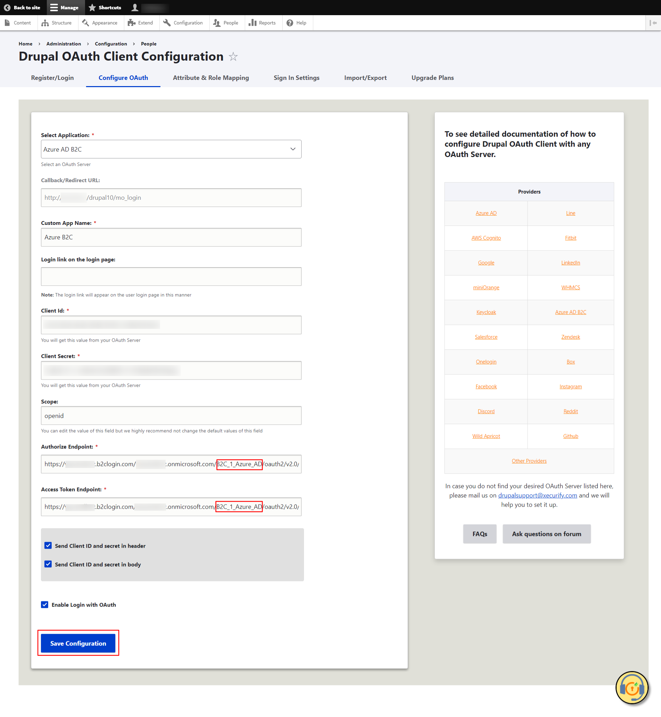Open Google provider guide

point(486,263)
